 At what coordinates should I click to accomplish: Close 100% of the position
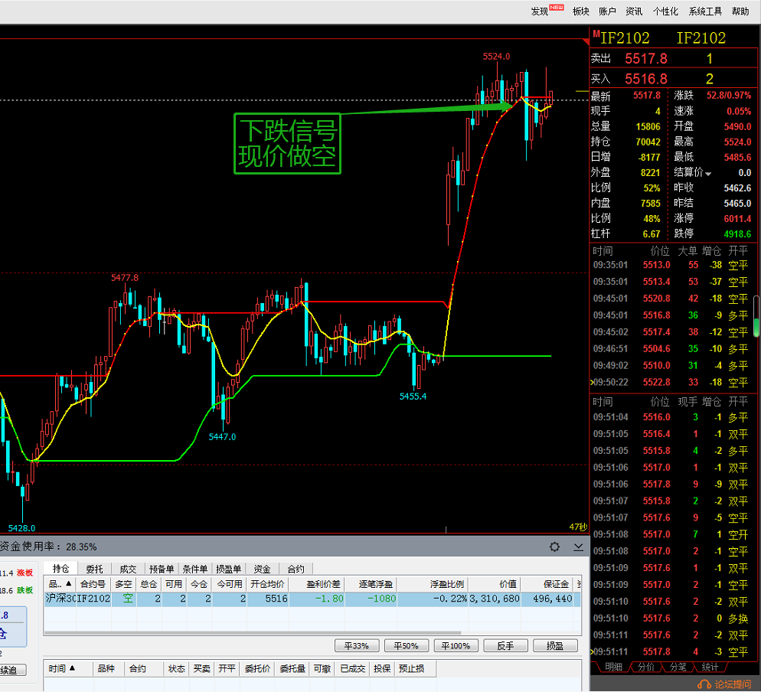pos(456,645)
